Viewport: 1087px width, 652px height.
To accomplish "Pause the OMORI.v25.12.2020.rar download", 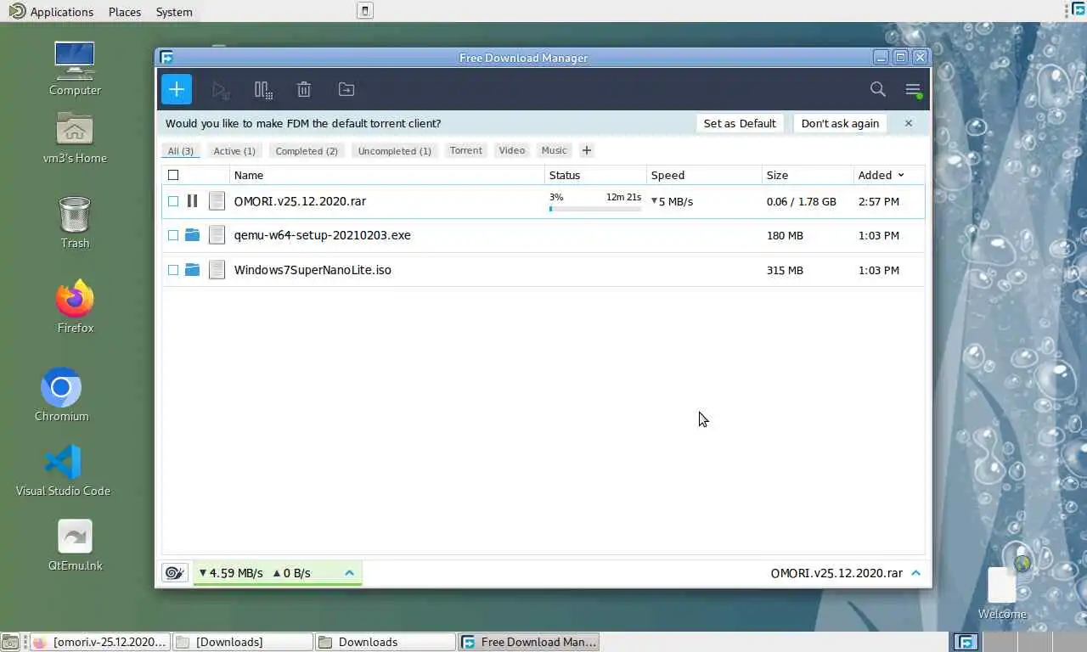I will pos(192,201).
